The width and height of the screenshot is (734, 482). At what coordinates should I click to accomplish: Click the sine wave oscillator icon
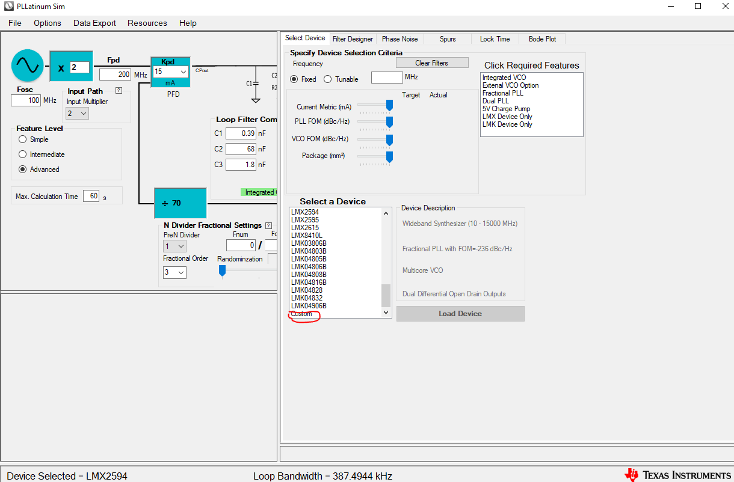[x=28, y=65]
